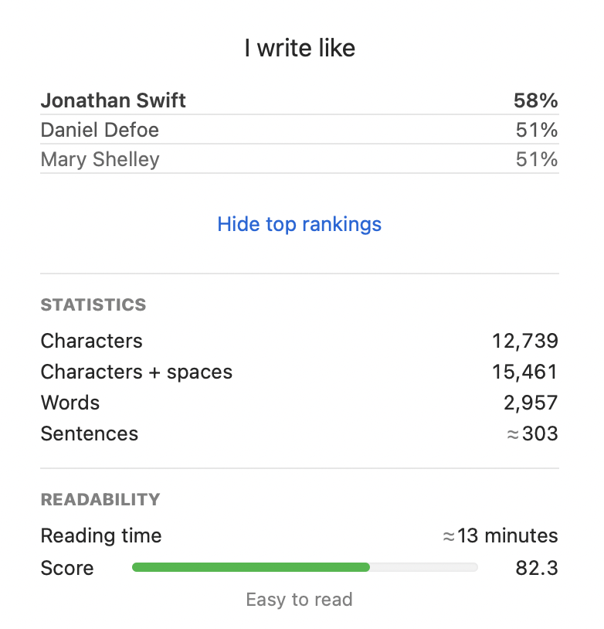Click the ≈303 sentences value

[531, 433]
